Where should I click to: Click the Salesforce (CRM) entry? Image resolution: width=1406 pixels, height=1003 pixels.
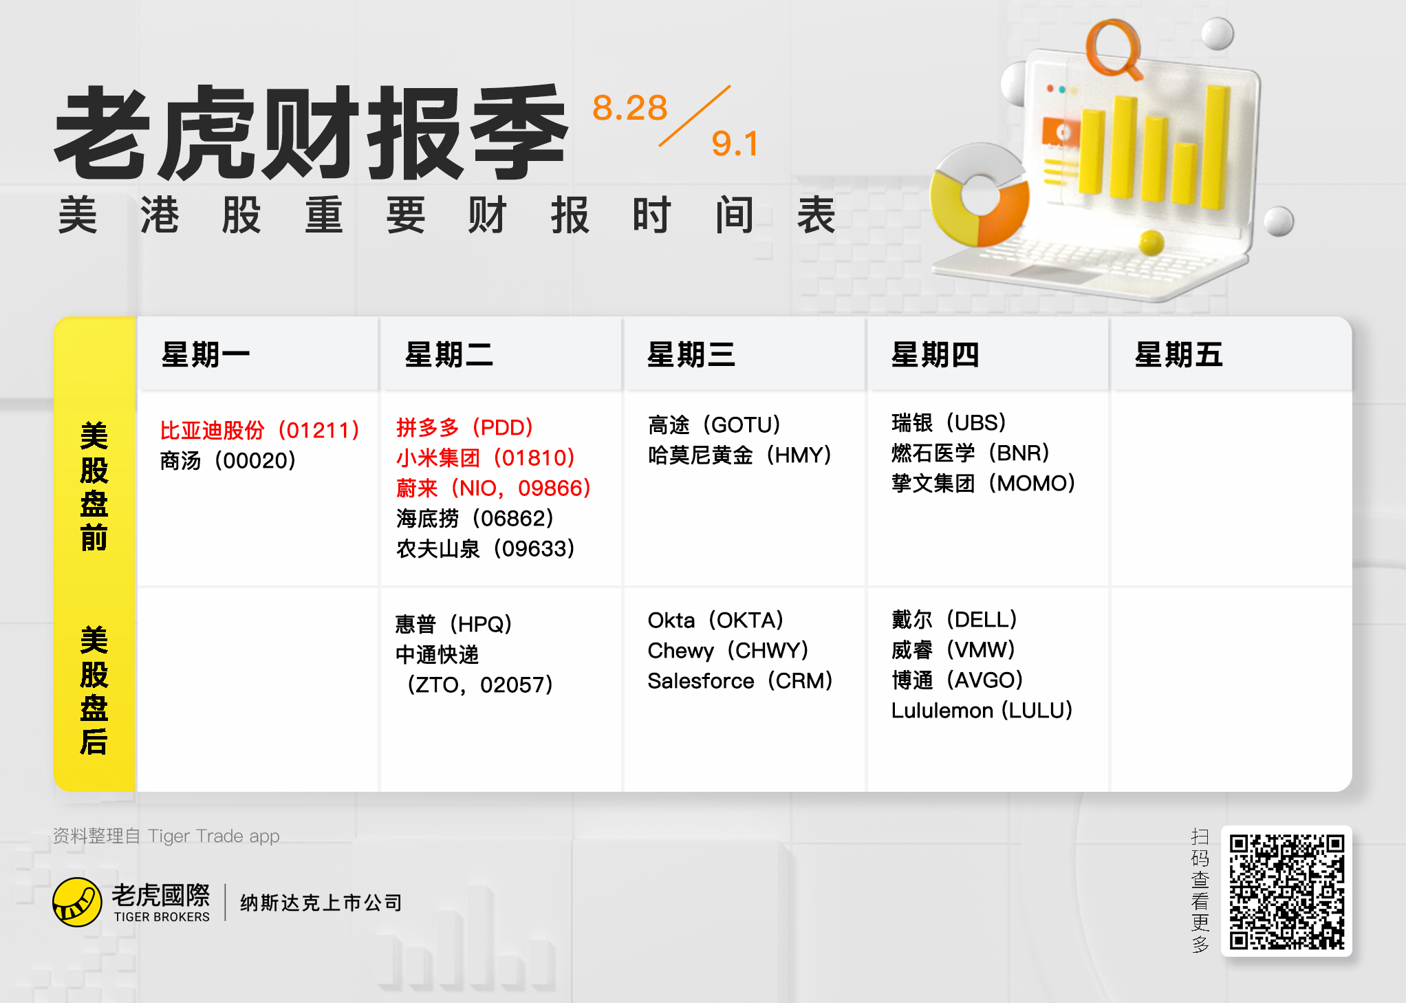(x=740, y=680)
